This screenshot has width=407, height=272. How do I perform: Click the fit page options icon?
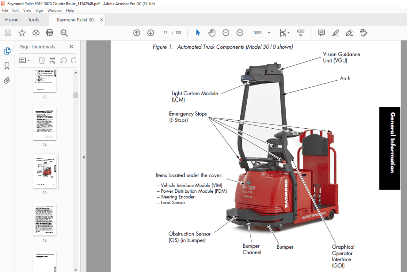tap(284, 33)
